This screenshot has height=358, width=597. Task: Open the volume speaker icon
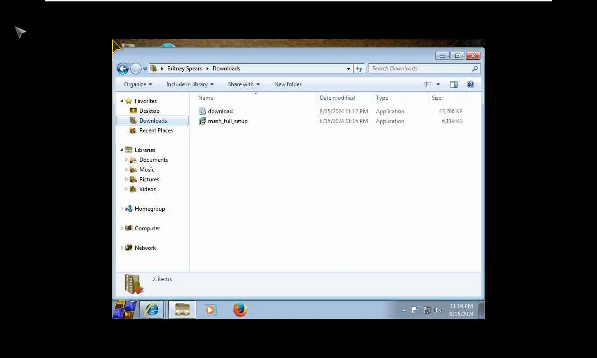point(437,310)
